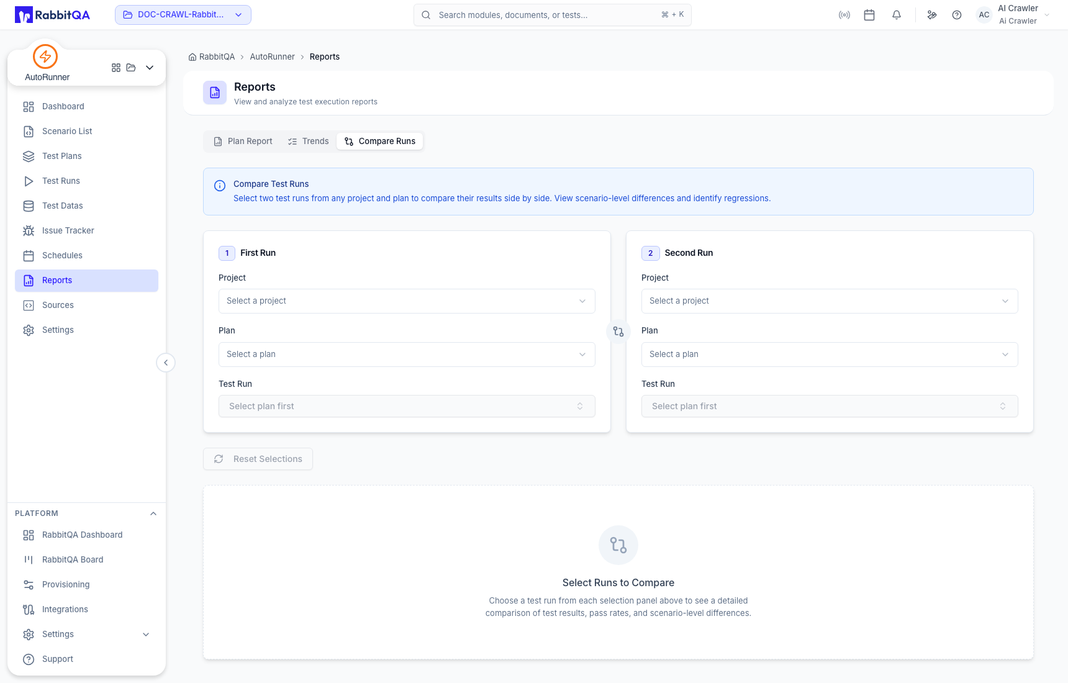Image resolution: width=1068 pixels, height=683 pixels.
Task: Open Second Run project dropdown
Action: [x=830, y=301]
